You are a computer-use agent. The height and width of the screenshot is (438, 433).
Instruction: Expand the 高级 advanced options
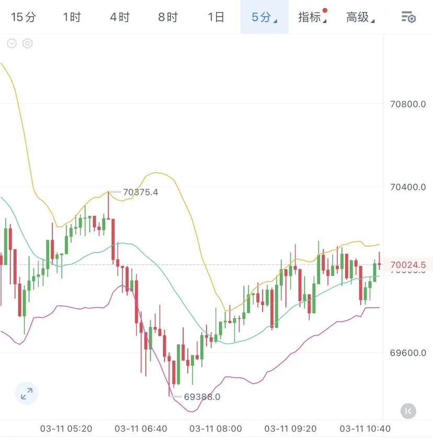click(x=360, y=17)
